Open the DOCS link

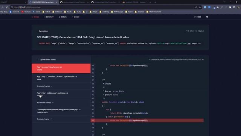[x=197, y=17]
